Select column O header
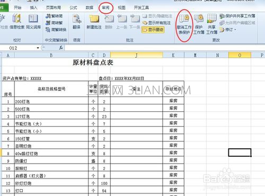 (240, 55)
